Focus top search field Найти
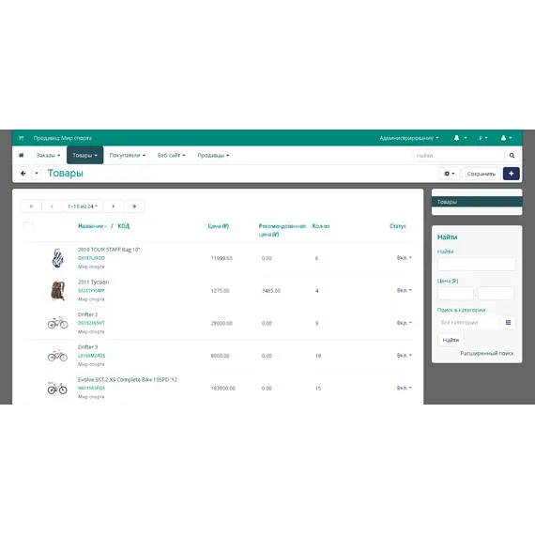The image size is (535, 535). [459, 156]
